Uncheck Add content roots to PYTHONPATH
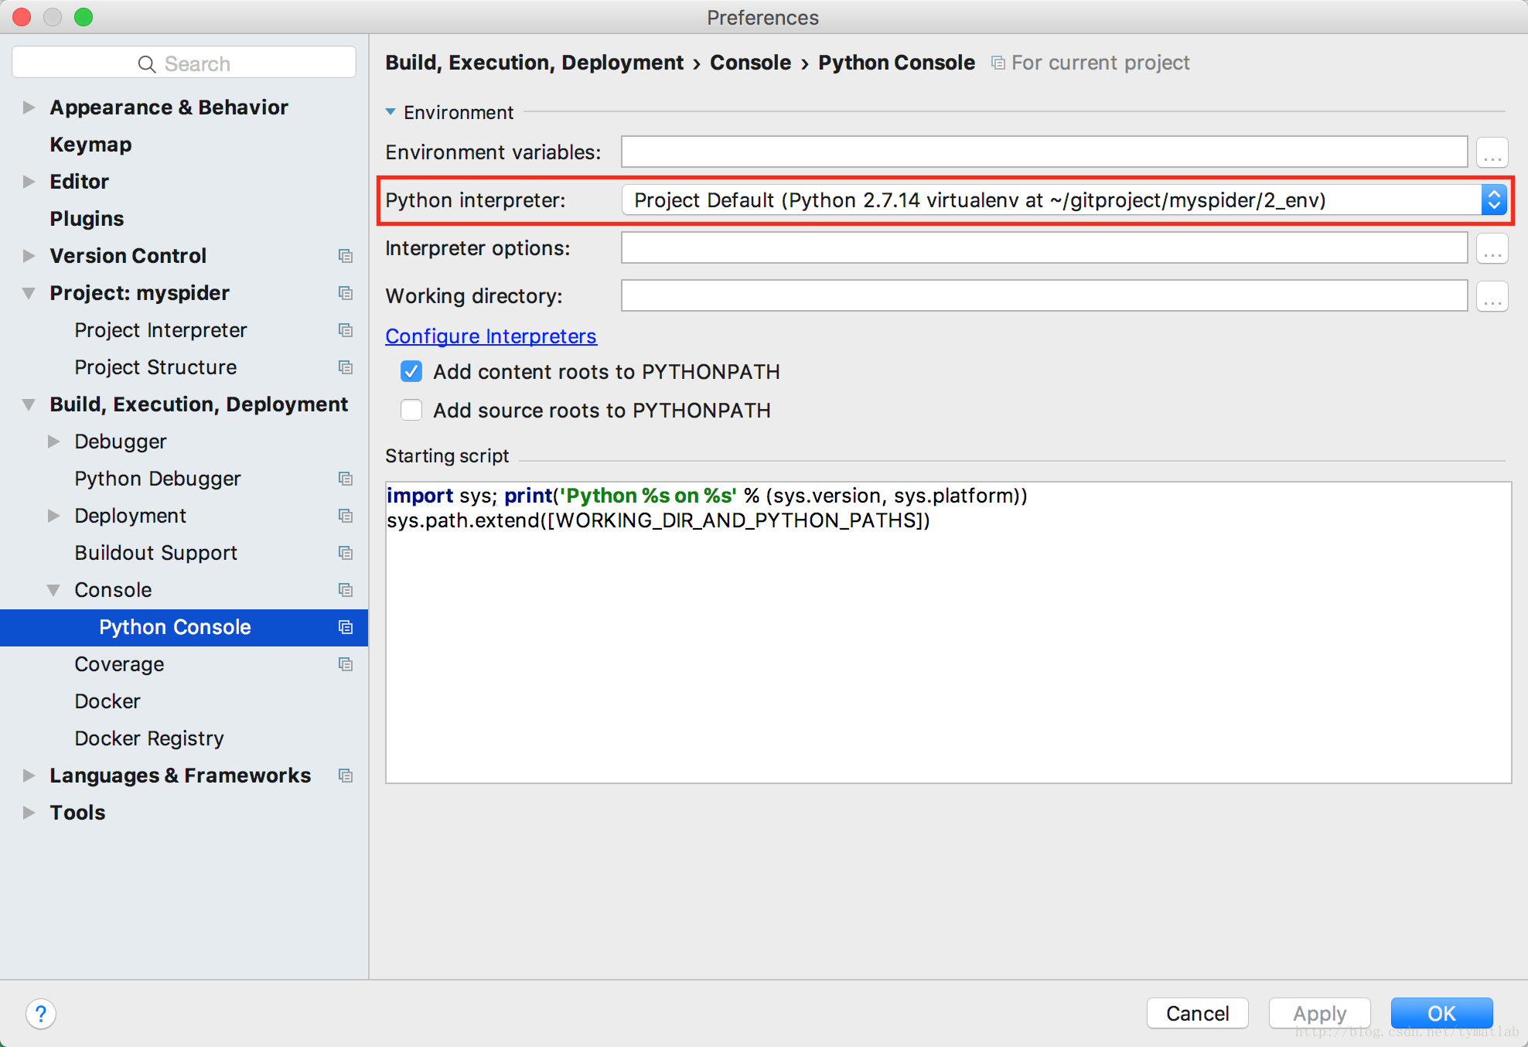This screenshot has width=1528, height=1047. [411, 372]
